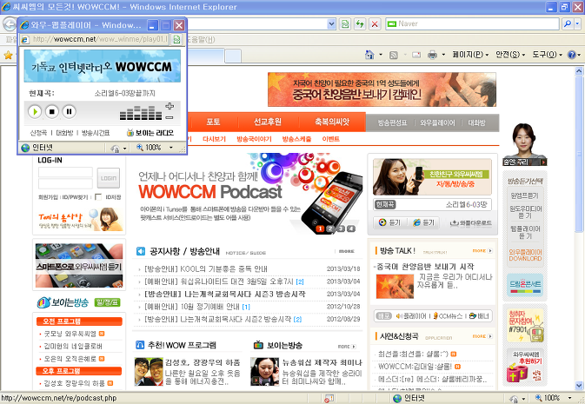
Task: Open the 편성표 button beside 보이는방송
Action: 108,302
